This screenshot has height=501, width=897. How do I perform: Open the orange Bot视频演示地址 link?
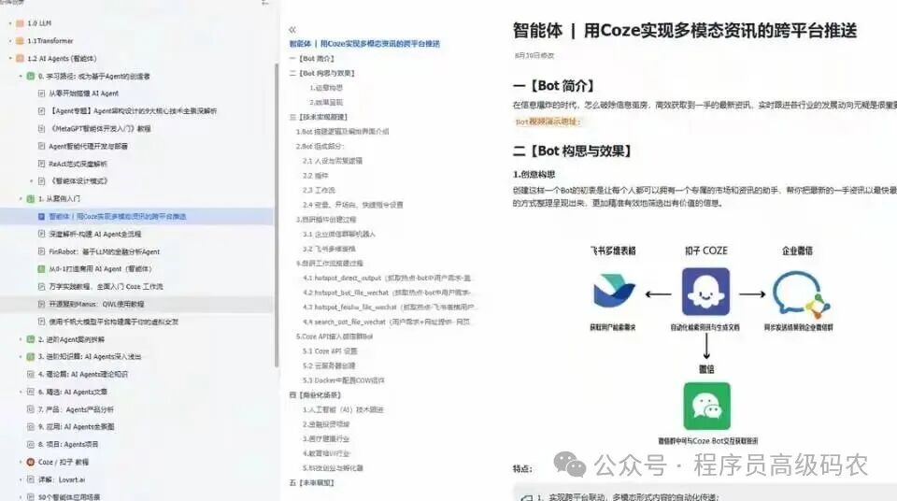click(548, 122)
